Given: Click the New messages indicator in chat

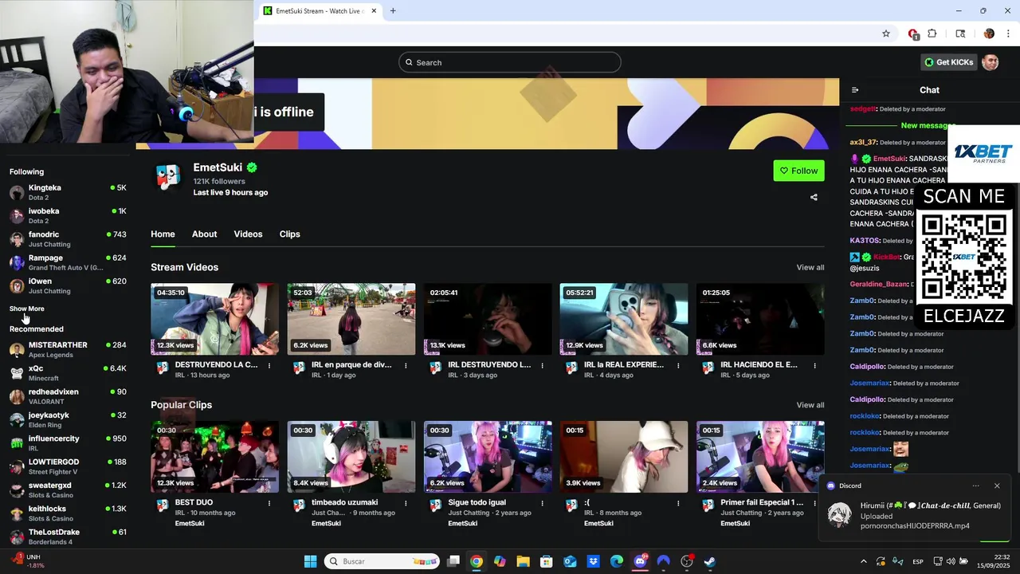Looking at the screenshot, I should (927, 125).
